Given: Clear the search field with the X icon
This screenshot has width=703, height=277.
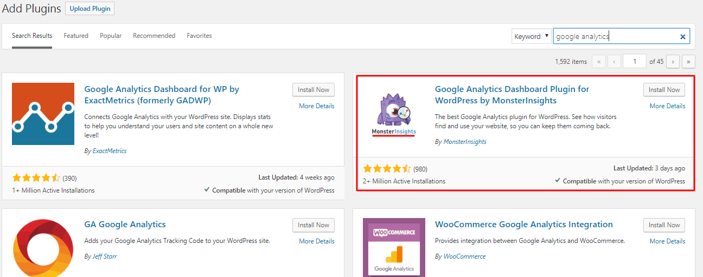Looking at the screenshot, I should coord(683,37).
